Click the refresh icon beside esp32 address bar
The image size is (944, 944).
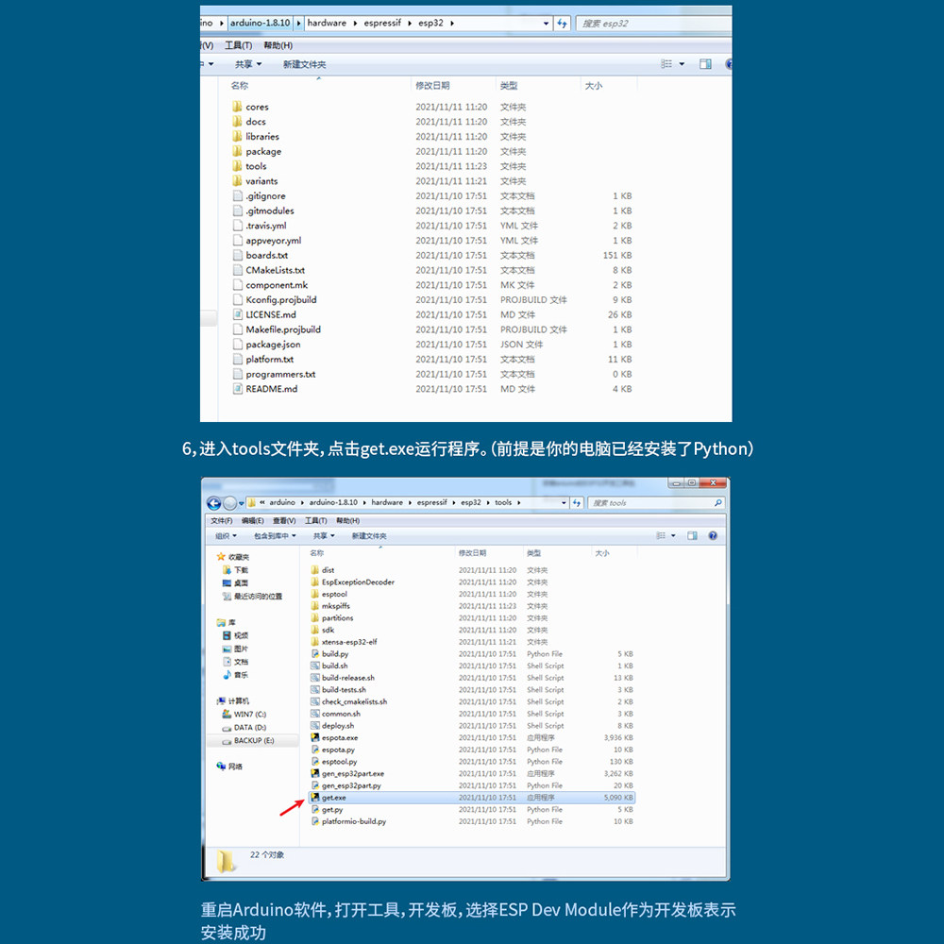562,24
